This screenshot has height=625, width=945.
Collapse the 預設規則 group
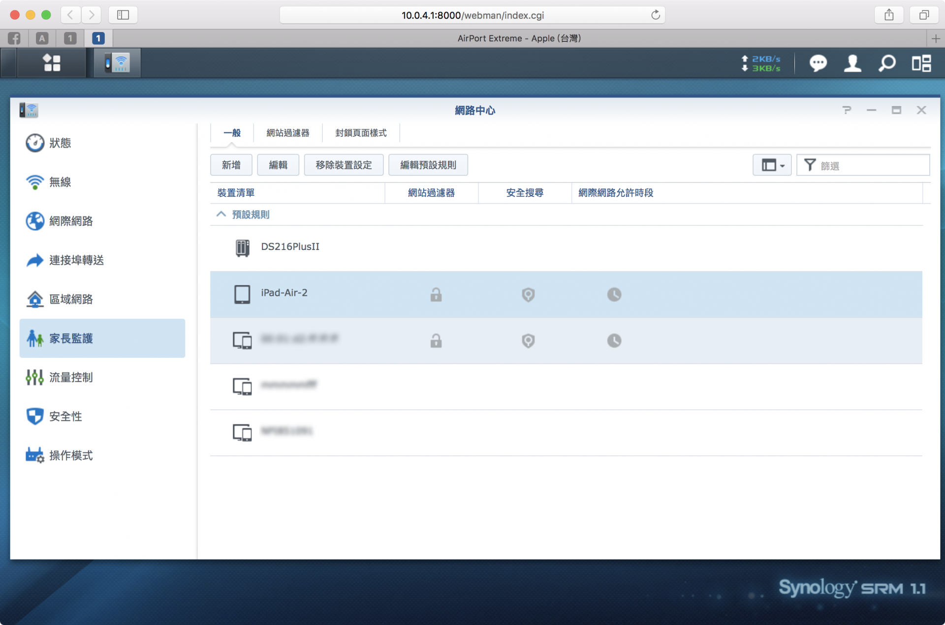(221, 215)
